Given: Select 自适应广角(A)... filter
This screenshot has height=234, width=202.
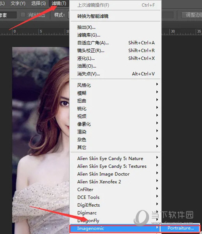Looking at the screenshot, I should click(x=115, y=43).
